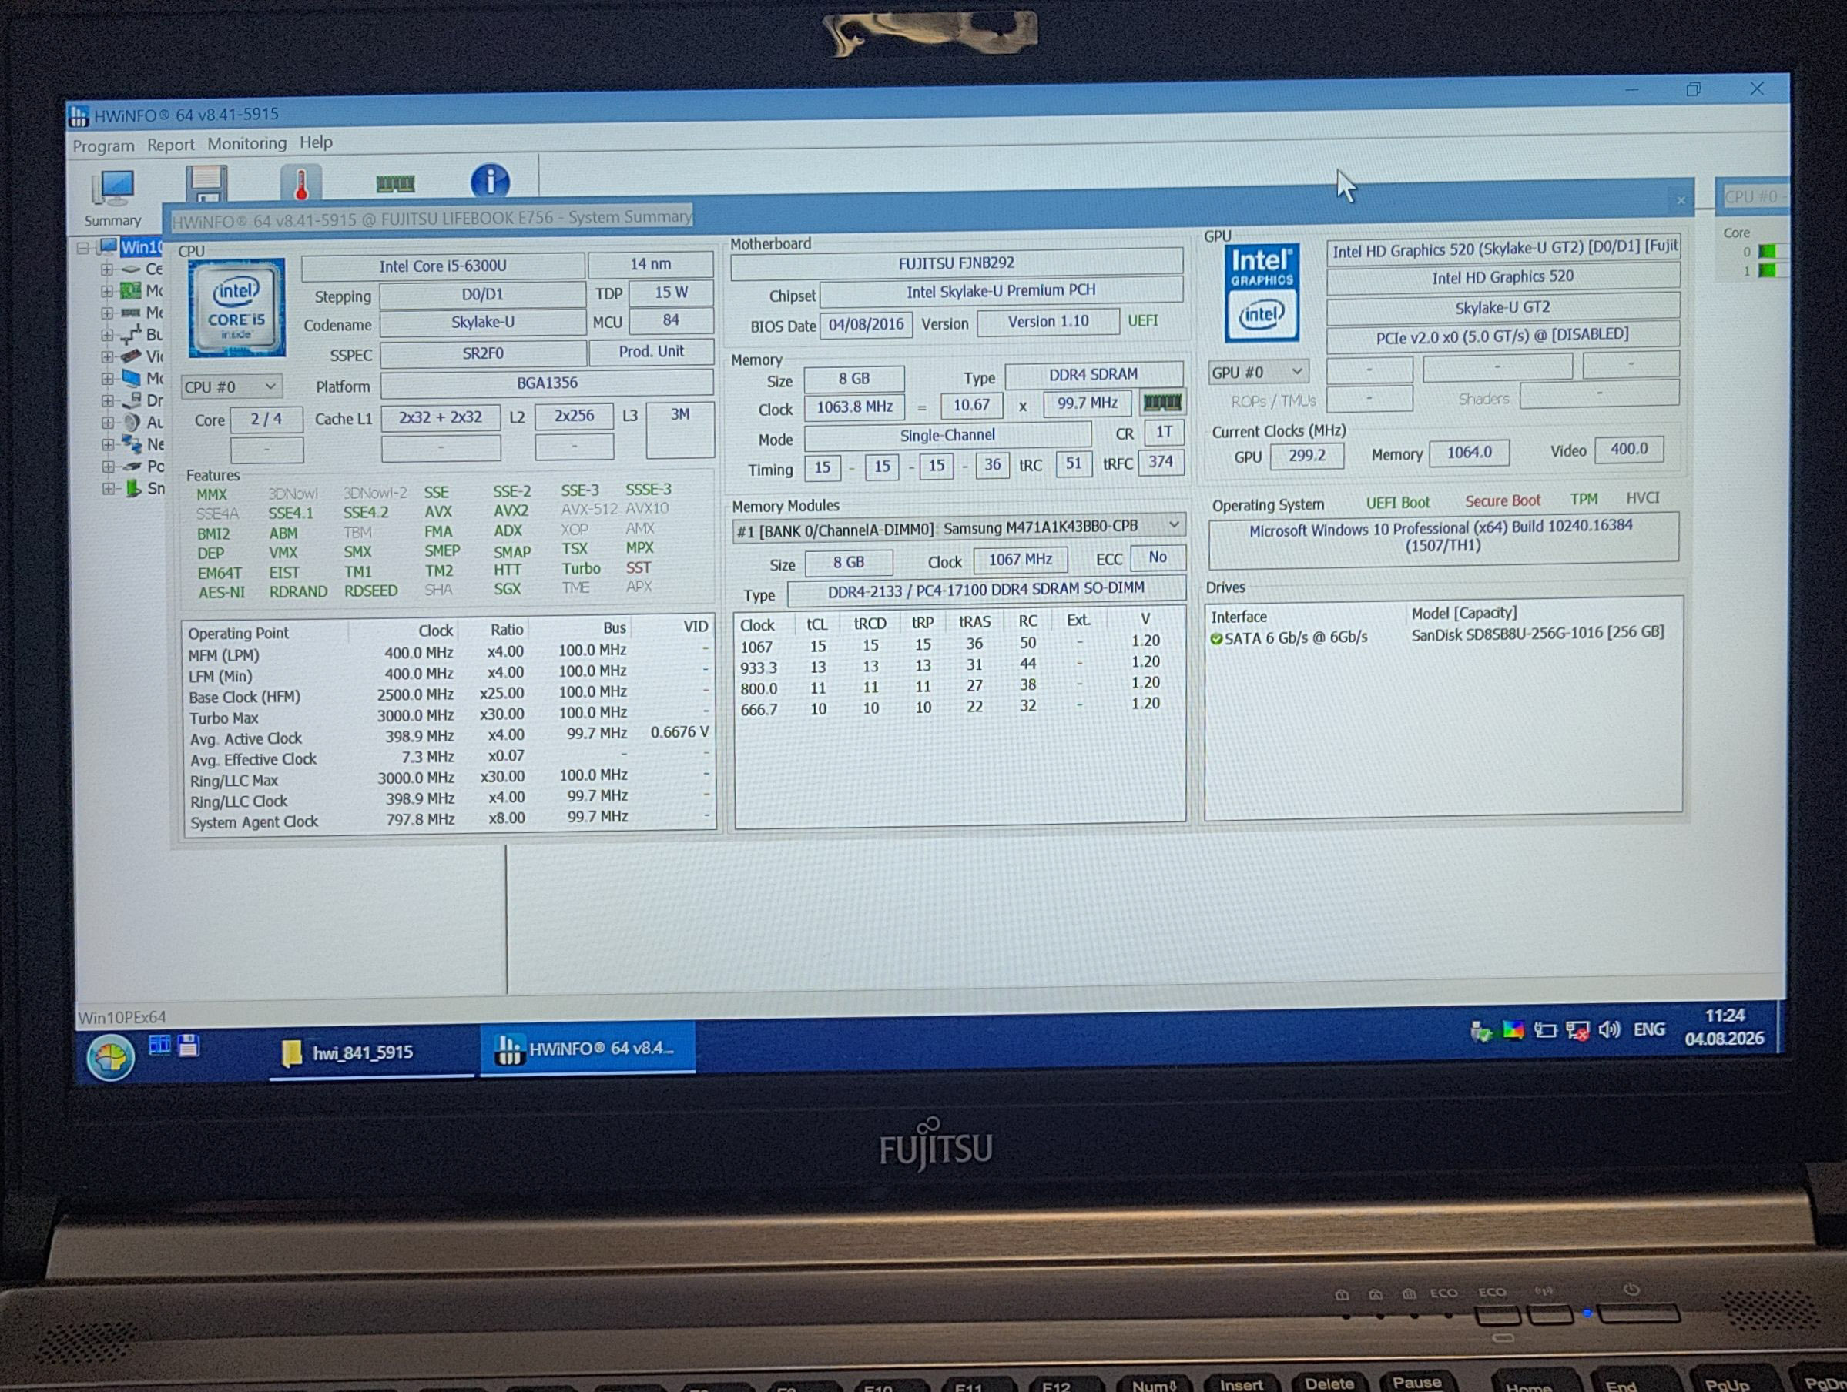The image size is (1847, 1392).
Task: Select the speaker icon in the 'Au' tree row
Action: 131,422
